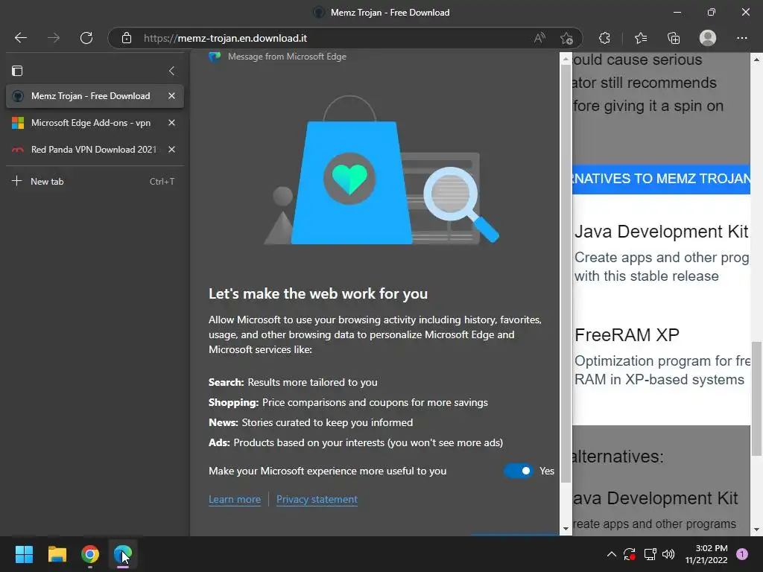
Task: Open the Learn more link
Action: click(235, 500)
